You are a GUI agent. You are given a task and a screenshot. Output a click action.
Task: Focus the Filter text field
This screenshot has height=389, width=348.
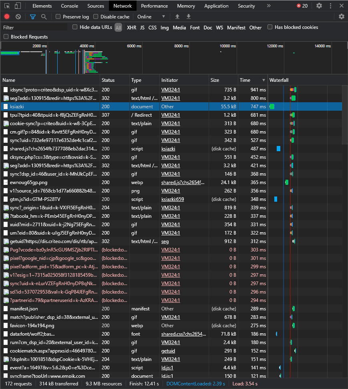35,28
